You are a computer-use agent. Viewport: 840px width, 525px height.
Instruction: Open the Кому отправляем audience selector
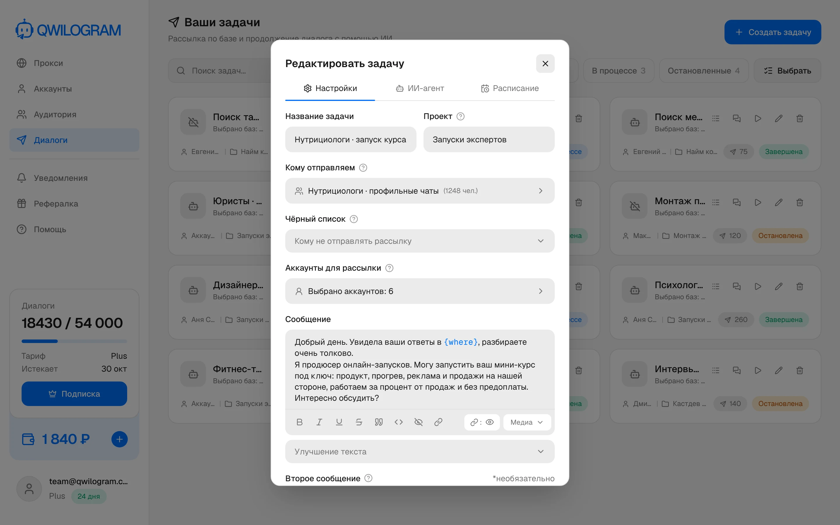click(x=420, y=191)
